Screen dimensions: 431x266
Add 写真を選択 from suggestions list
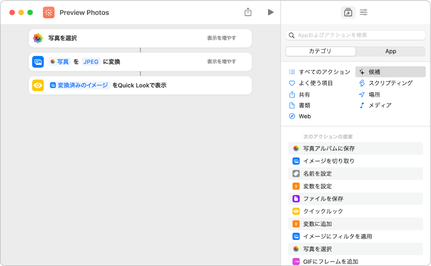pos(355,249)
